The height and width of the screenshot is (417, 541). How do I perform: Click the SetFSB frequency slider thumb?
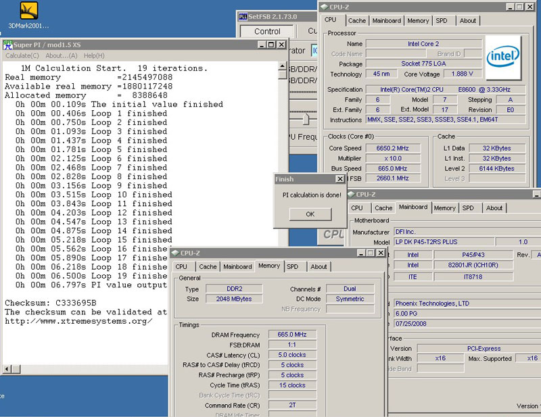pyautogui.click(x=306, y=119)
